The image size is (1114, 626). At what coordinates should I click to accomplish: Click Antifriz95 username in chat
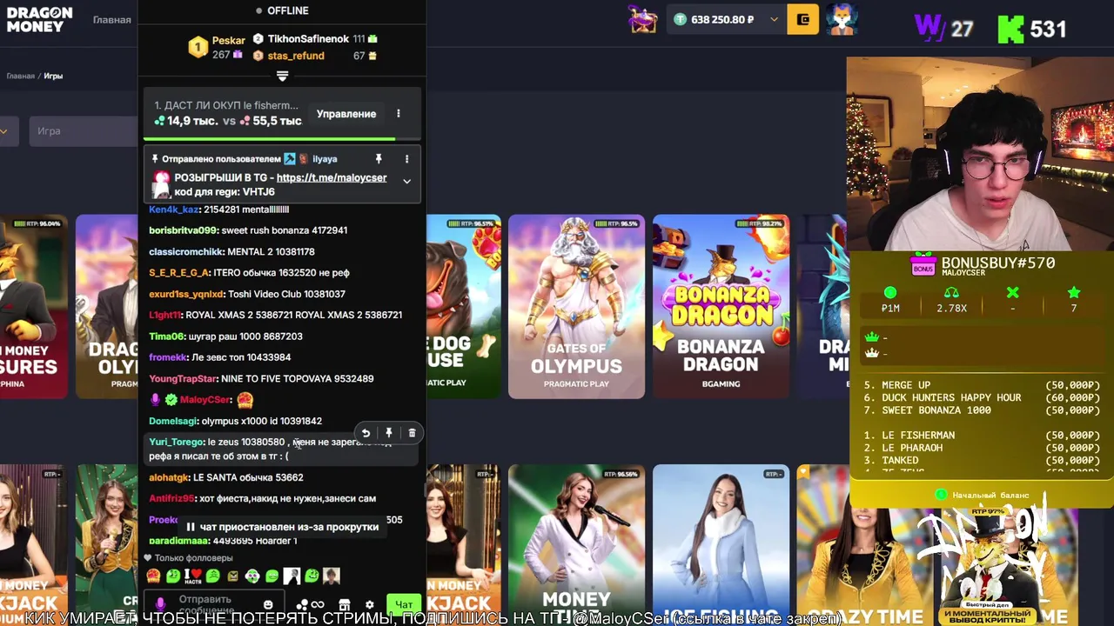[x=171, y=498]
